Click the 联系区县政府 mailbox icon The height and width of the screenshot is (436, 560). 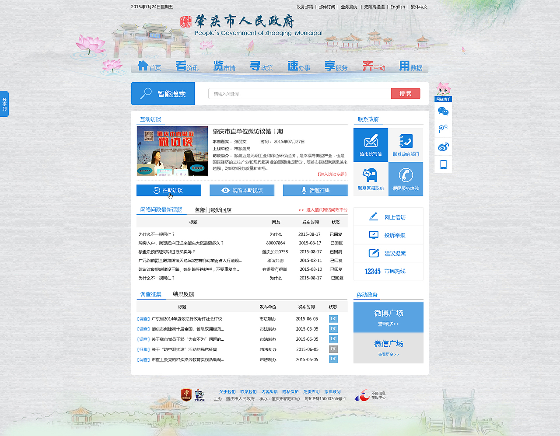(371, 175)
